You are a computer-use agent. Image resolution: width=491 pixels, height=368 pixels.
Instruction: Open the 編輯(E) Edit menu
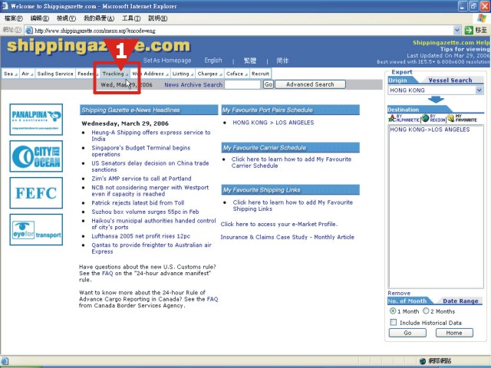coord(39,18)
